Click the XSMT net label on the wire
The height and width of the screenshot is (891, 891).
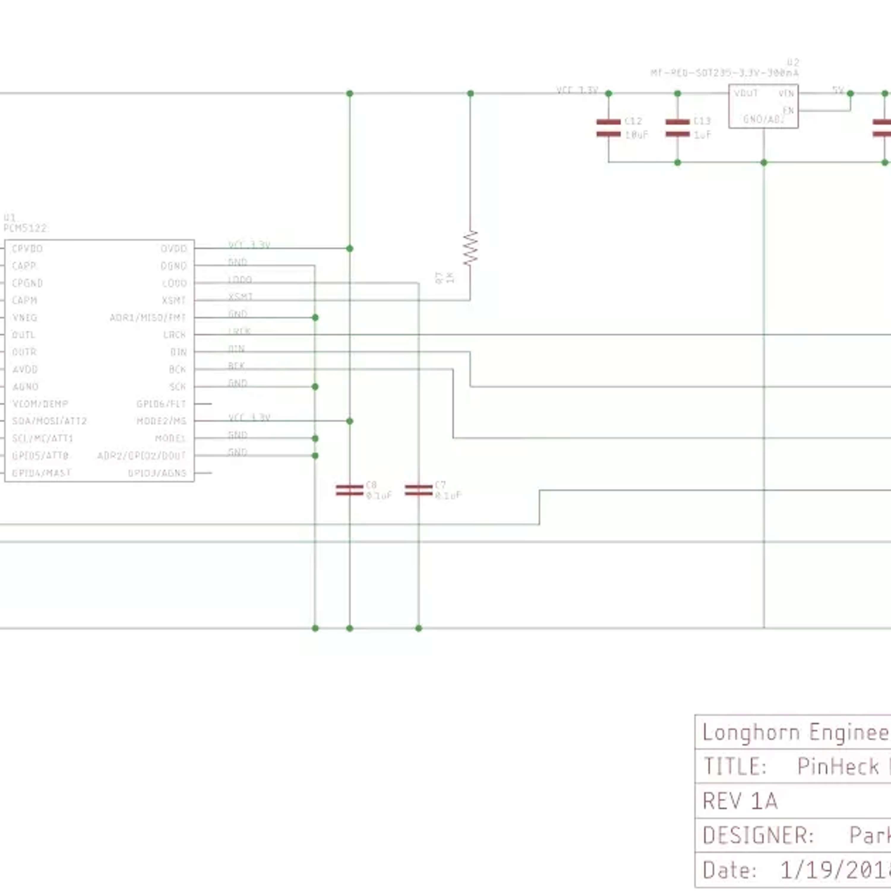[x=240, y=296]
